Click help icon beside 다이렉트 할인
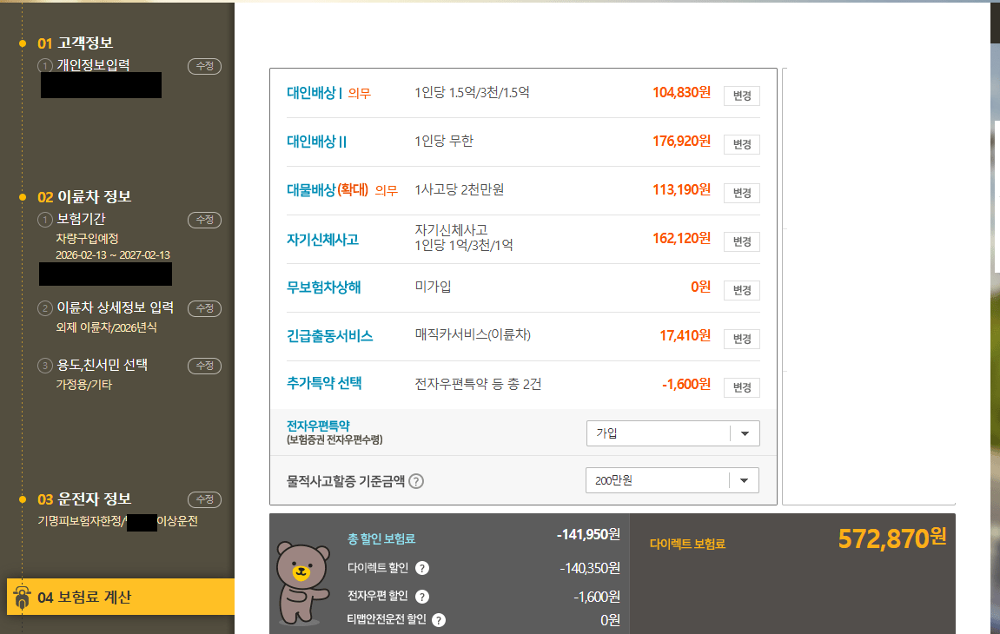This screenshot has width=1000, height=634. click(422, 569)
